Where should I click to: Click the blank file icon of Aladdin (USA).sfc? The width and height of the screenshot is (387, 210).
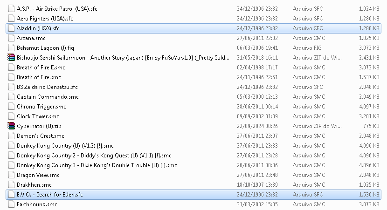pyautogui.click(x=11, y=28)
